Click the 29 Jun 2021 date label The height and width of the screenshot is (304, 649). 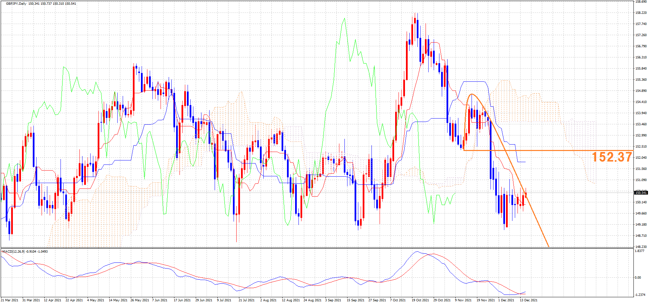pos(204,300)
